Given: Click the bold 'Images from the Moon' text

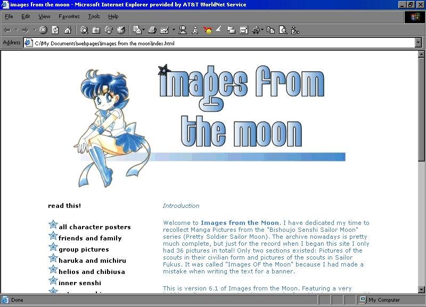Looking at the screenshot, I should [x=240, y=223].
